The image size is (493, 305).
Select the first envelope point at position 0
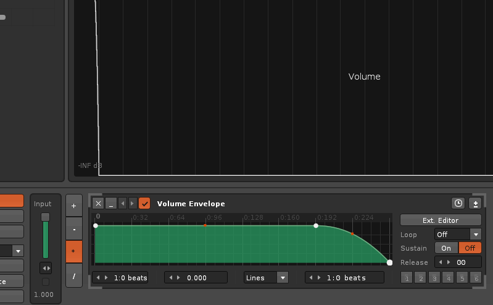(x=96, y=226)
